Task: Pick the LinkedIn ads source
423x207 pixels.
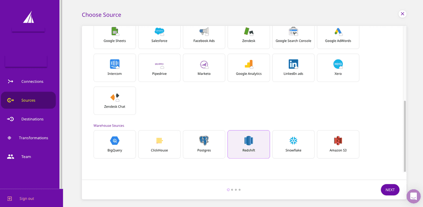Action: coord(293,68)
